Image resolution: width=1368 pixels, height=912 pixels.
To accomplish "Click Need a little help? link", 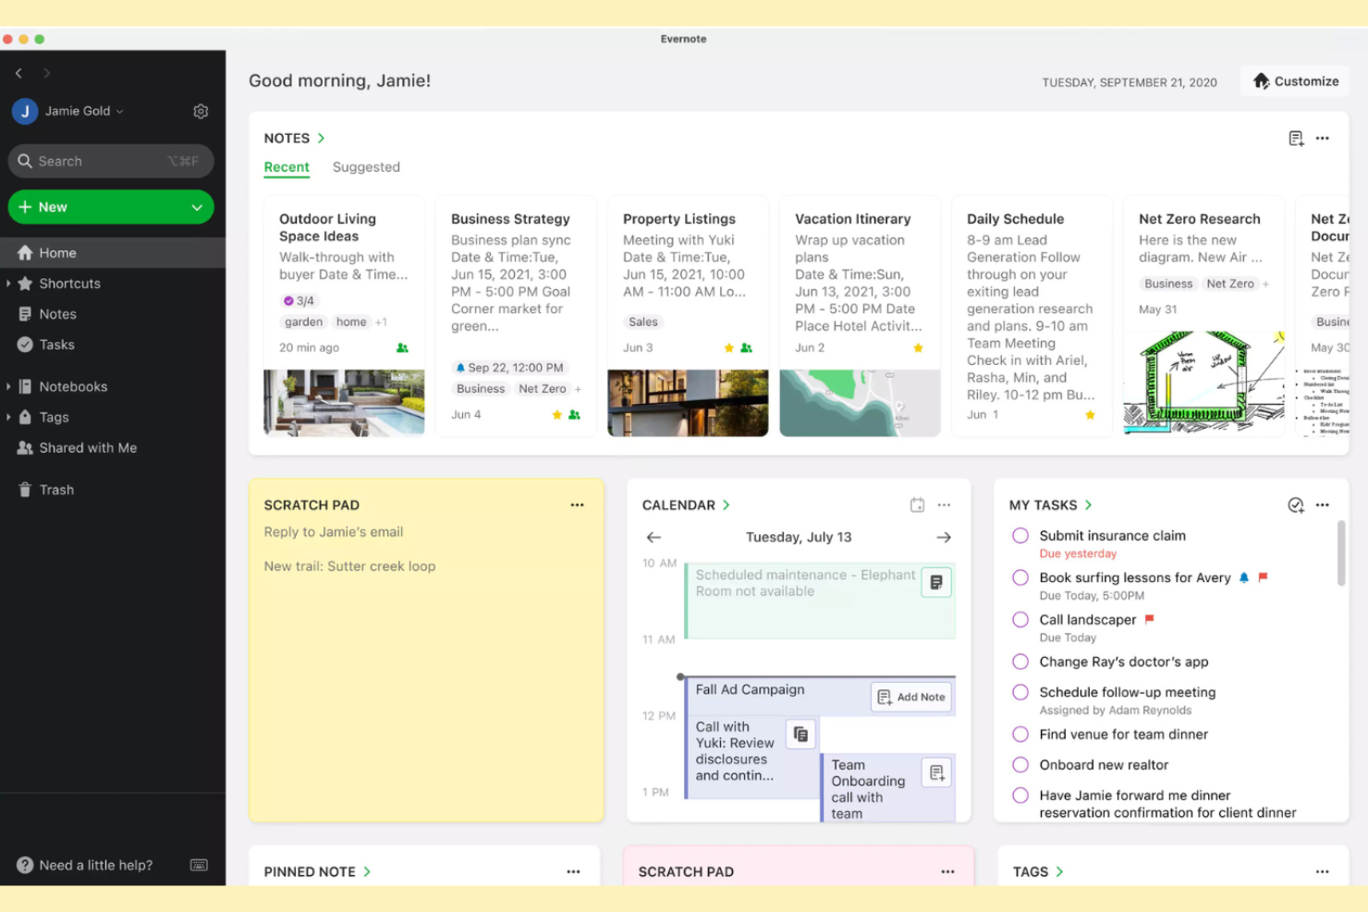I will coord(95,865).
